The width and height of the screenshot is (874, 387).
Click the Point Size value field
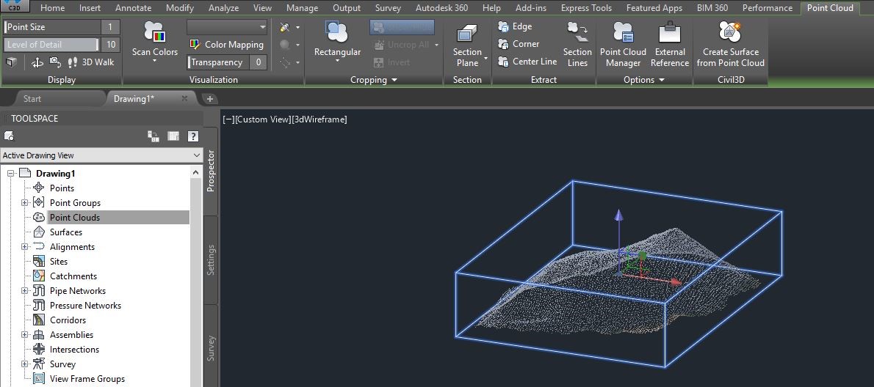point(110,27)
